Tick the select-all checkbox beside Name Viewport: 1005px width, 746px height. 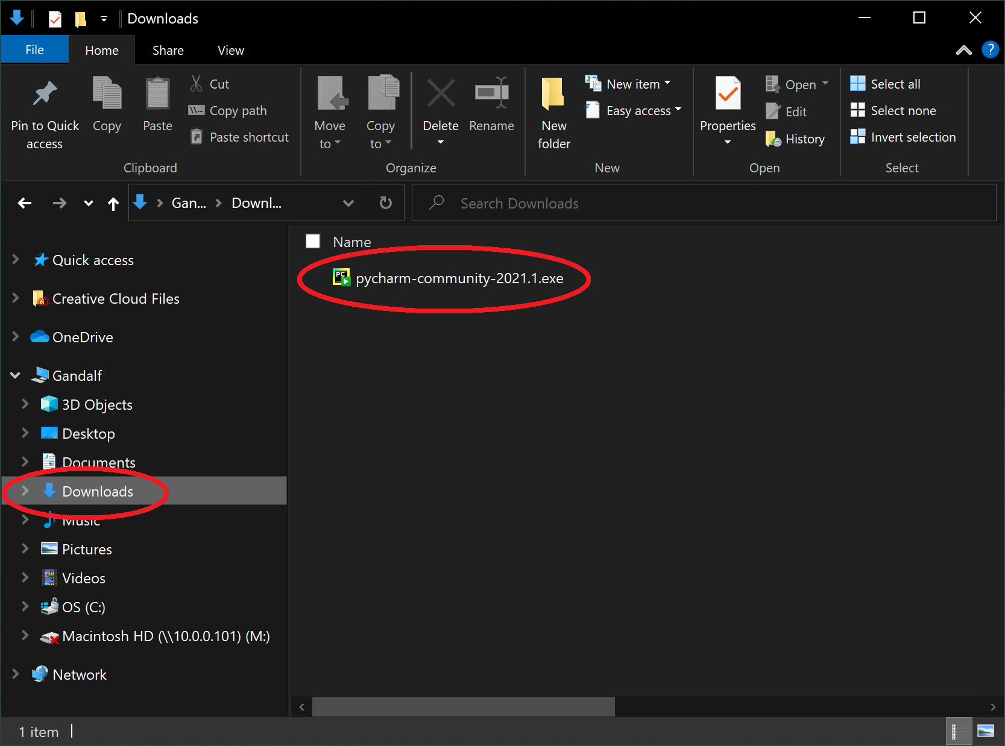click(x=313, y=241)
